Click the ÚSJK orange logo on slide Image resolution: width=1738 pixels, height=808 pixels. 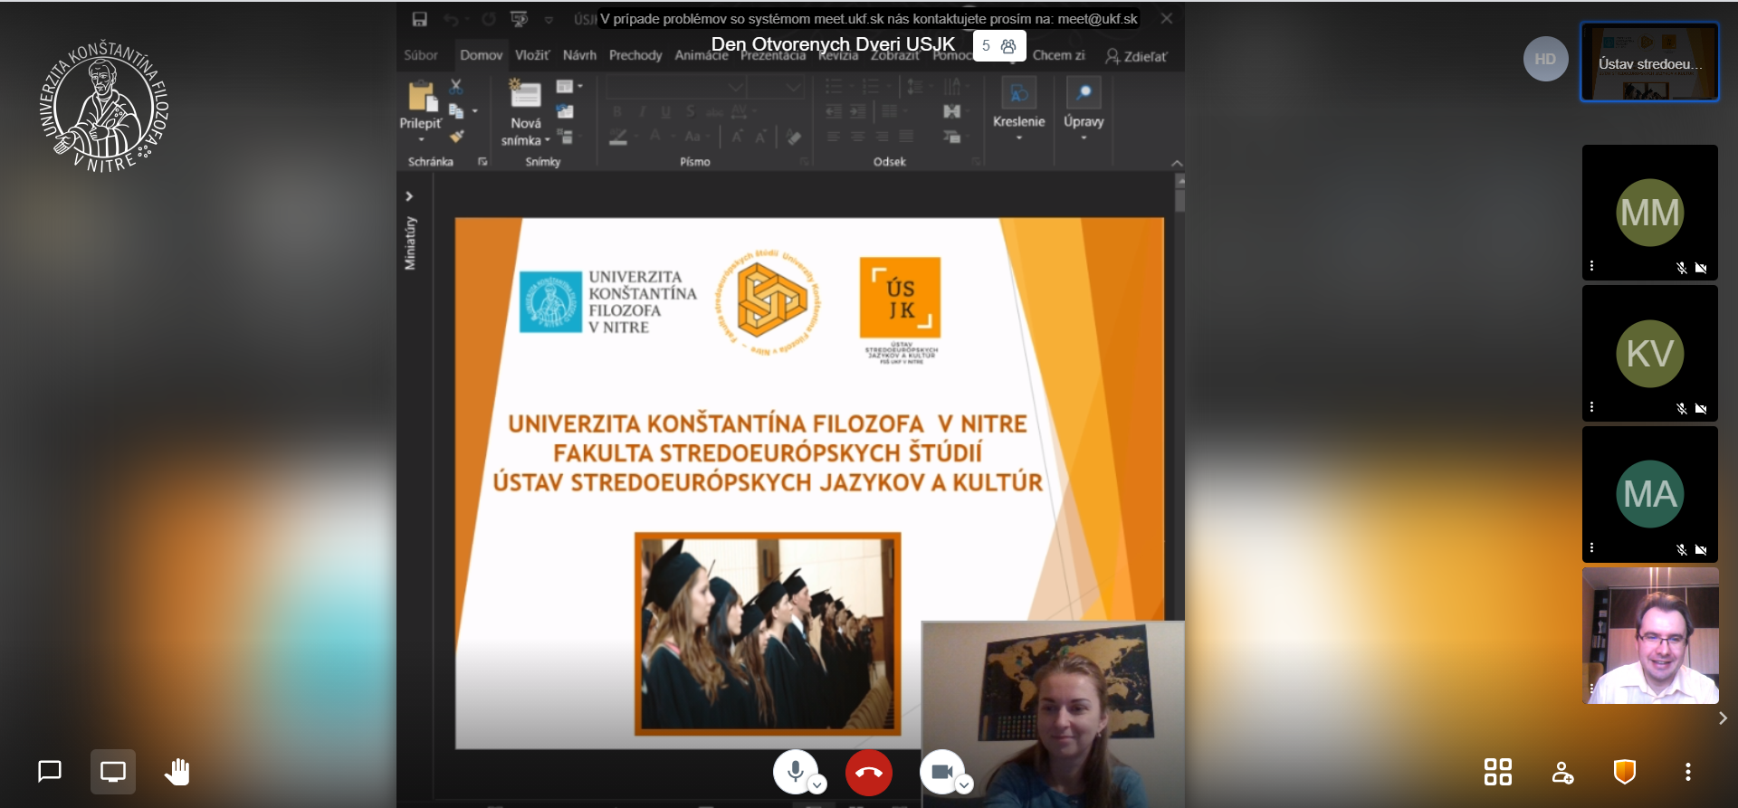pos(901,298)
